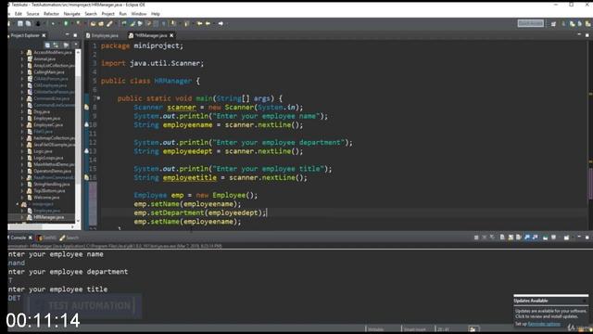Click the Open Perspective icon beside Quick Access

pyautogui.click(x=553, y=23)
